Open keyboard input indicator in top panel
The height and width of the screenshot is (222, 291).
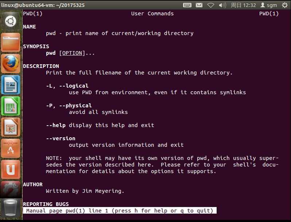(187, 5)
